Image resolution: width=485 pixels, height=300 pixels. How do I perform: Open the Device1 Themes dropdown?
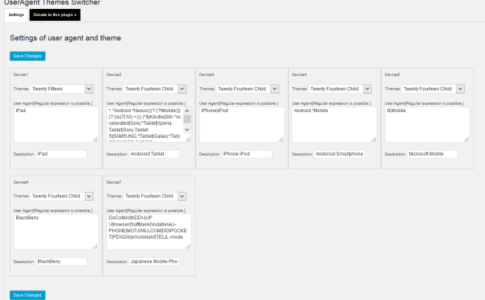coord(61,89)
